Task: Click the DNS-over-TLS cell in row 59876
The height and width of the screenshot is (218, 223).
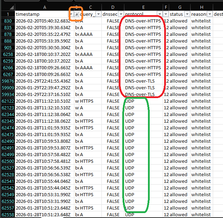Action: click(x=143, y=81)
